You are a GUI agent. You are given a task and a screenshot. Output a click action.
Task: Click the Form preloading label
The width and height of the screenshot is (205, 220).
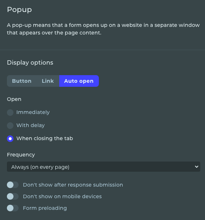click(x=45, y=208)
